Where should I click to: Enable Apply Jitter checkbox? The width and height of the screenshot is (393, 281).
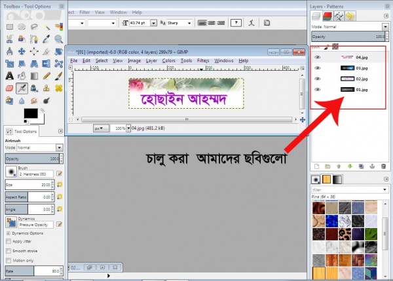pos(9,242)
